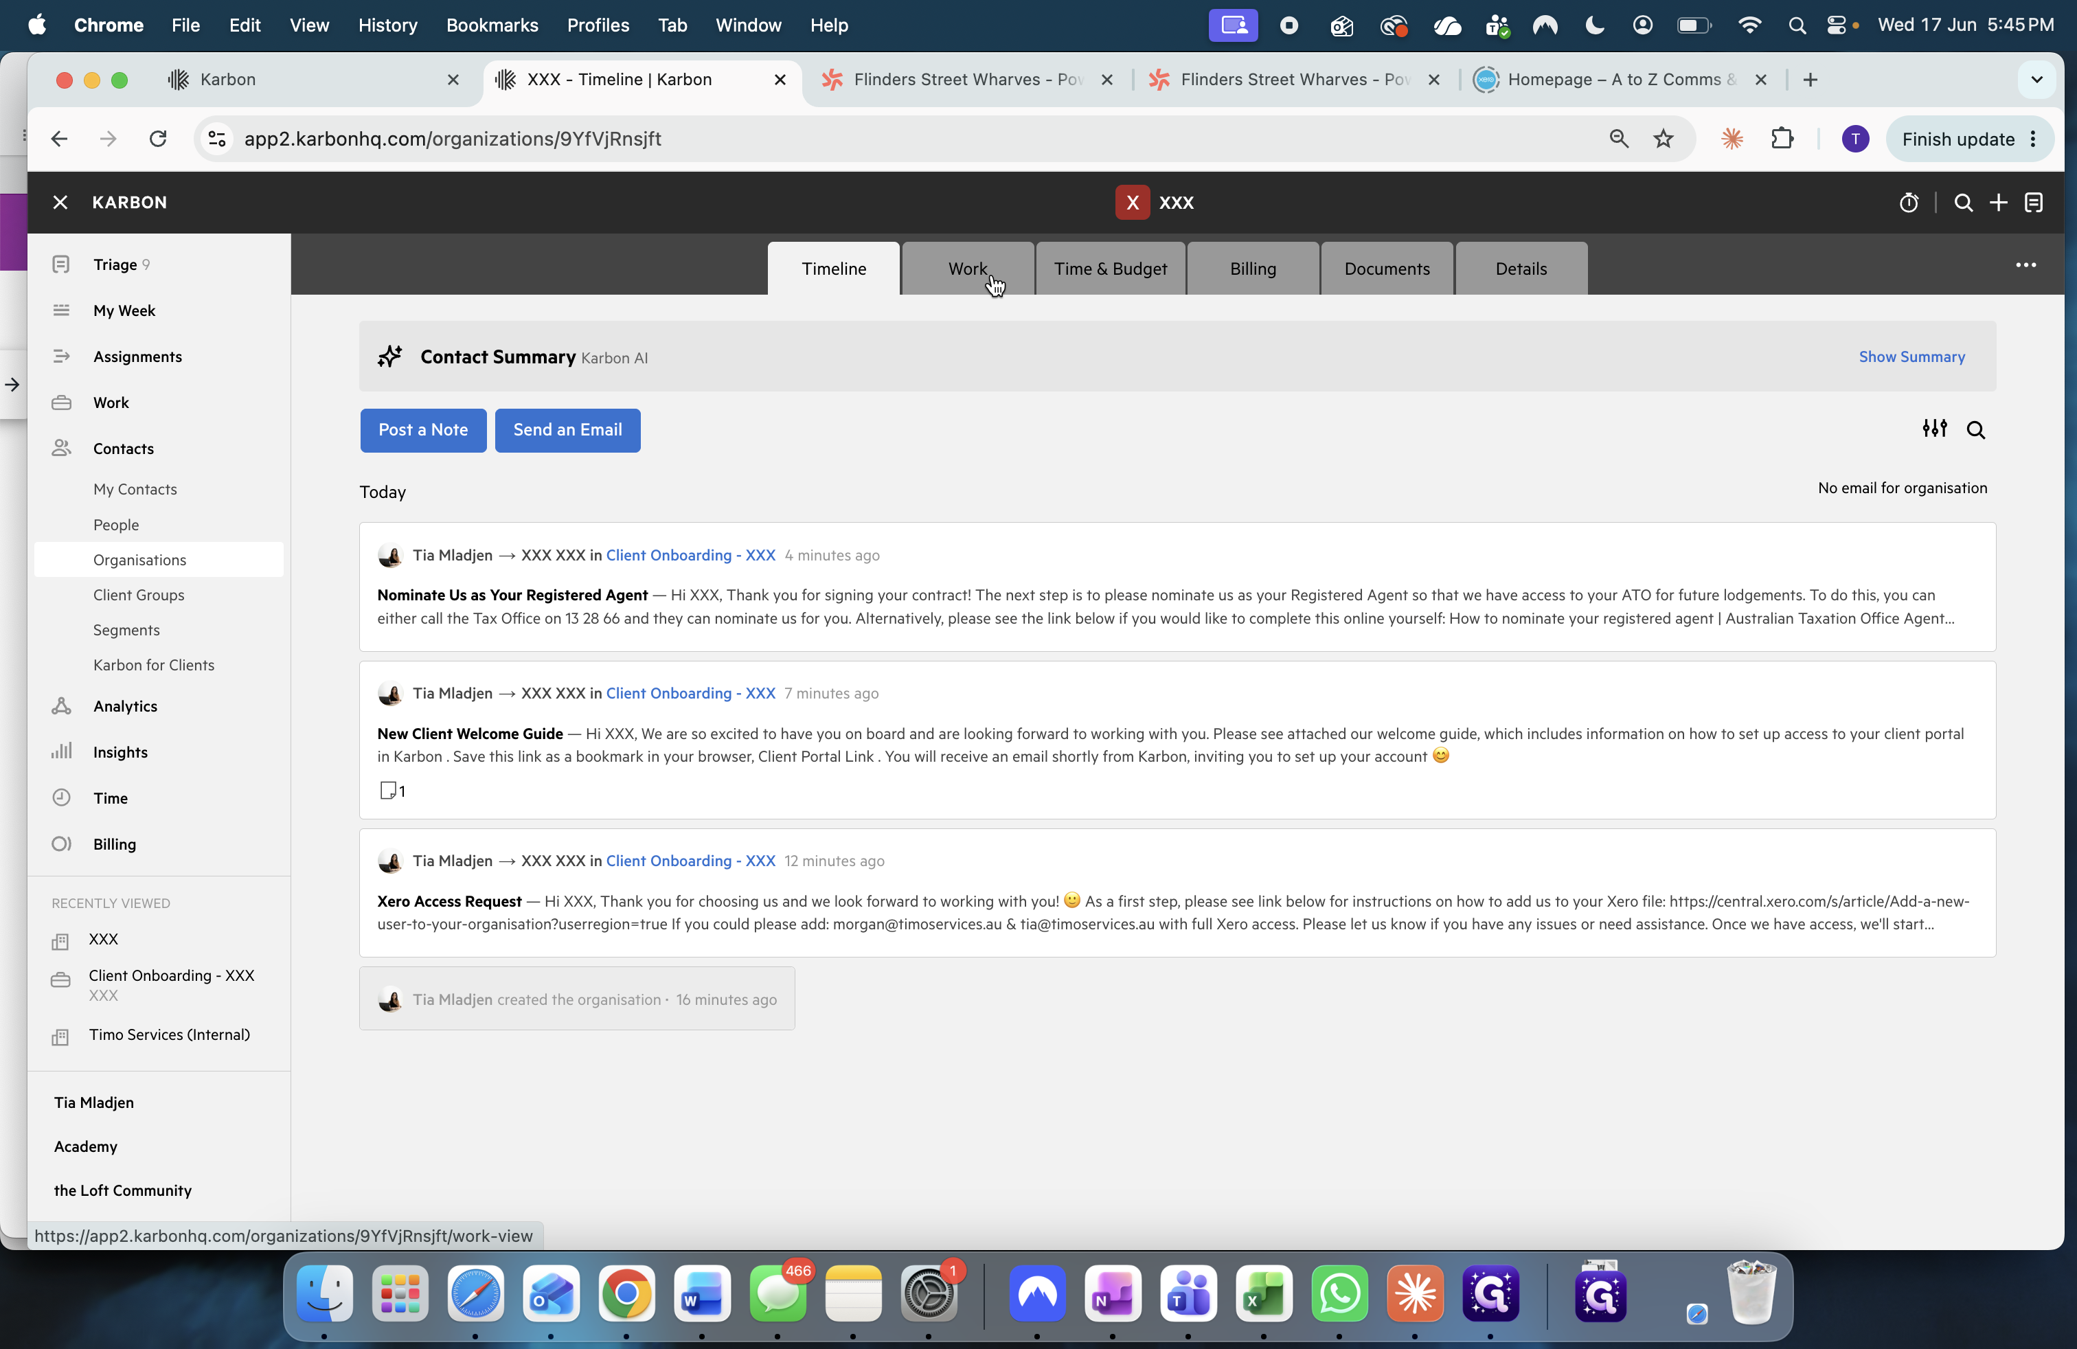The image size is (2077, 1349).
Task: Open Time in the sidebar
Action: pos(110,798)
